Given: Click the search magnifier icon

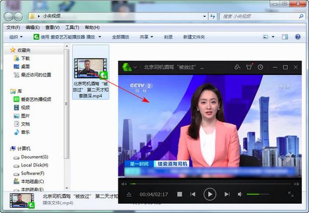Looking at the screenshot, I should click(x=301, y=16).
